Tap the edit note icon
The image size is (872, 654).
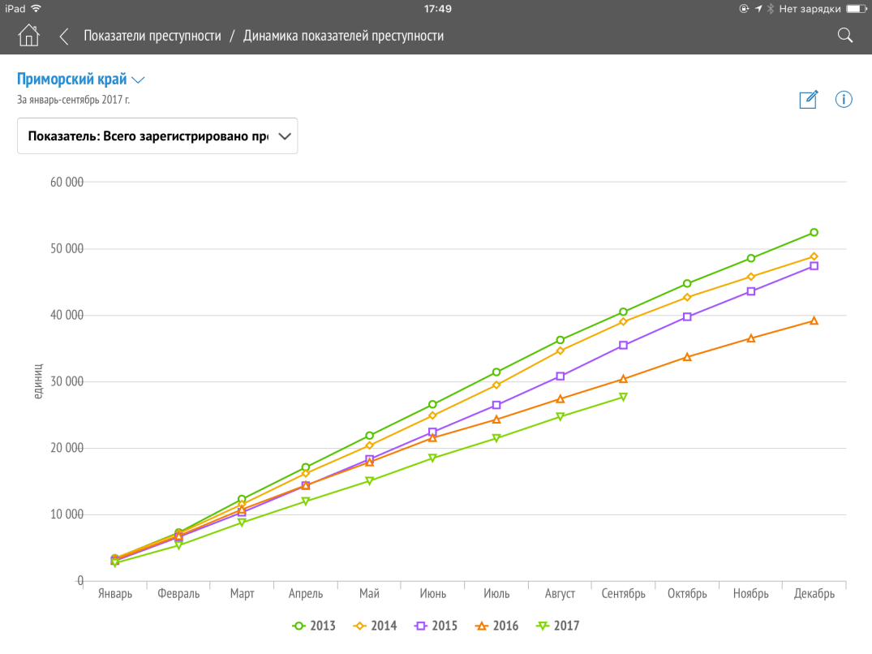pyautogui.click(x=808, y=99)
